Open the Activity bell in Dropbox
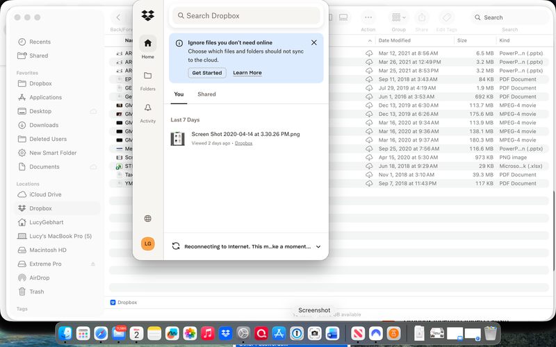 [147, 111]
